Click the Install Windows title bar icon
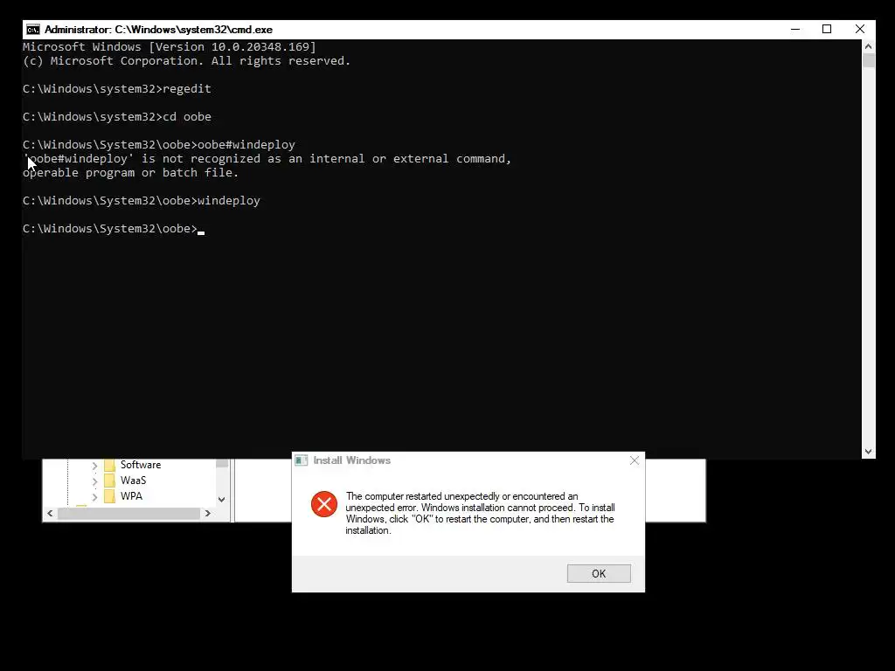This screenshot has height=671, width=895. pyautogui.click(x=302, y=460)
